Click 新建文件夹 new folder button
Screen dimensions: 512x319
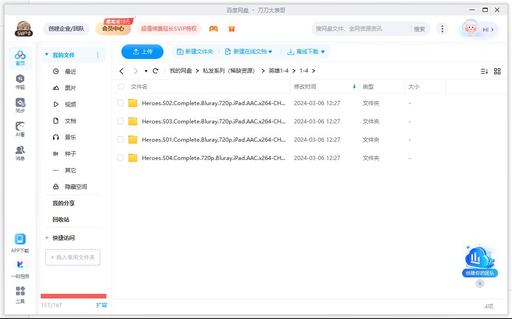coord(195,52)
